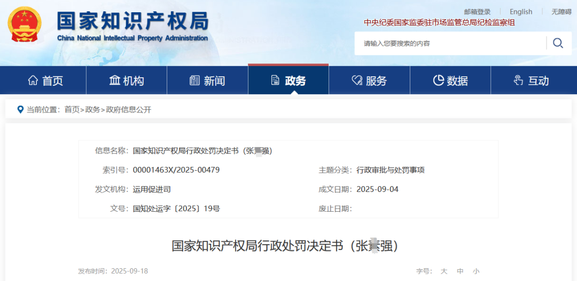Click the 国家知识产权局 site title
This screenshot has width=577, height=281.
point(132,21)
